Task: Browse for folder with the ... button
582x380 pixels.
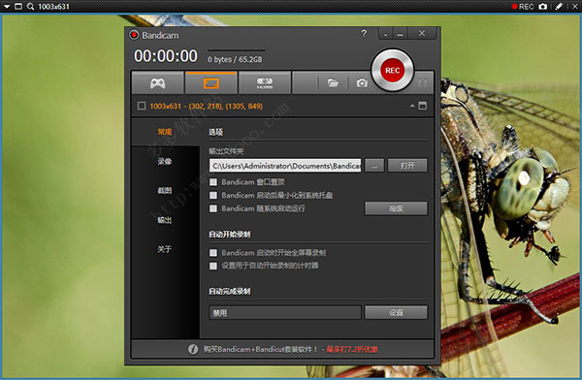Action: (374, 166)
